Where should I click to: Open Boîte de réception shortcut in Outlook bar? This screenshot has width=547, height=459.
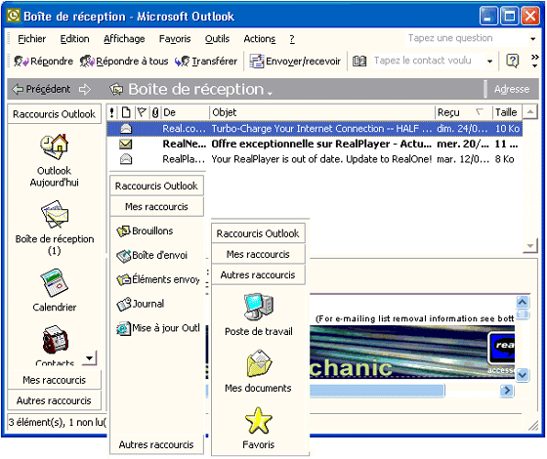pyautogui.click(x=55, y=214)
